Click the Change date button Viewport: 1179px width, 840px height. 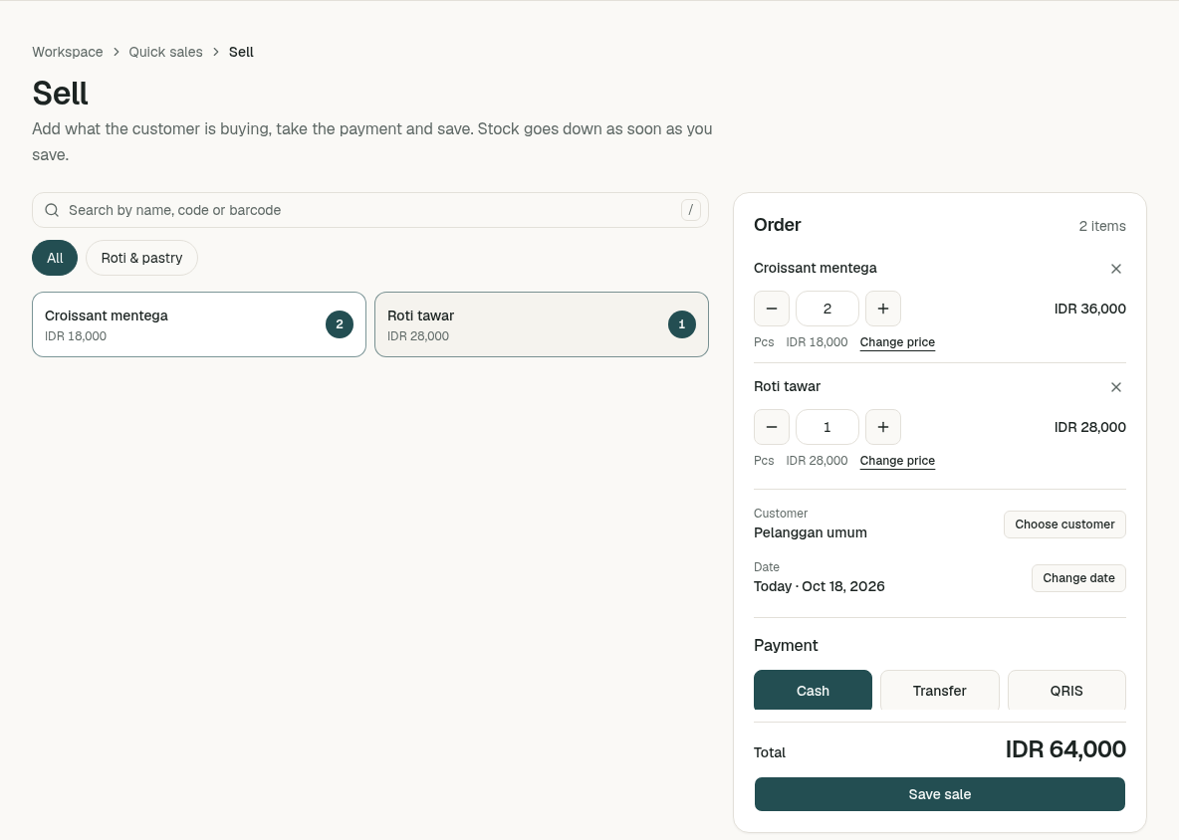click(x=1078, y=578)
